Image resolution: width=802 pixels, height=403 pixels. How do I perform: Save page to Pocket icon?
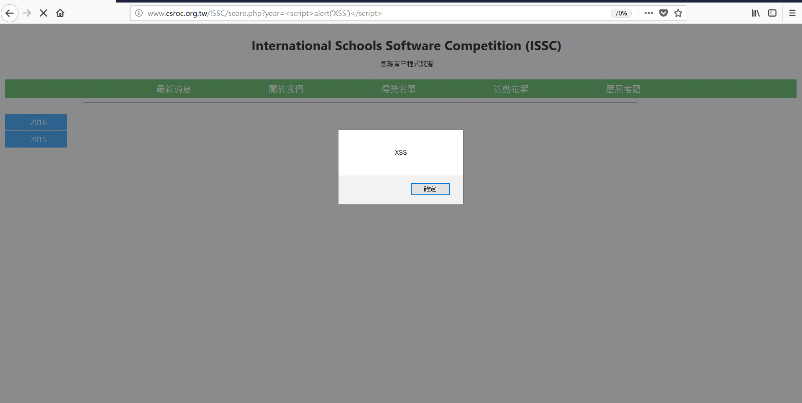(664, 13)
